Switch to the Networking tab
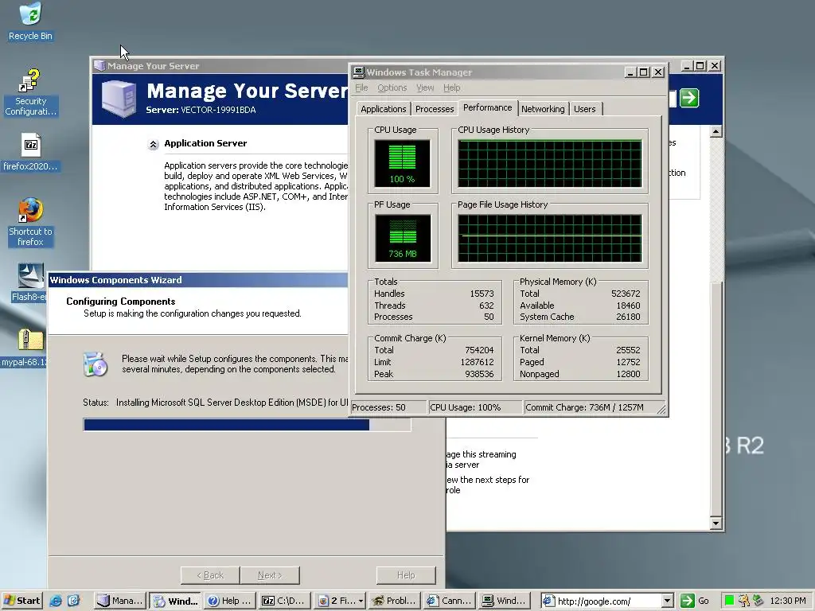 click(543, 109)
